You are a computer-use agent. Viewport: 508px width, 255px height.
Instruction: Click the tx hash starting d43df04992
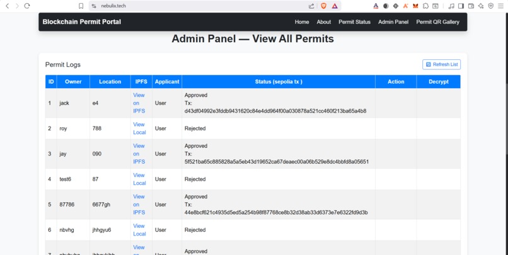click(275, 111)
